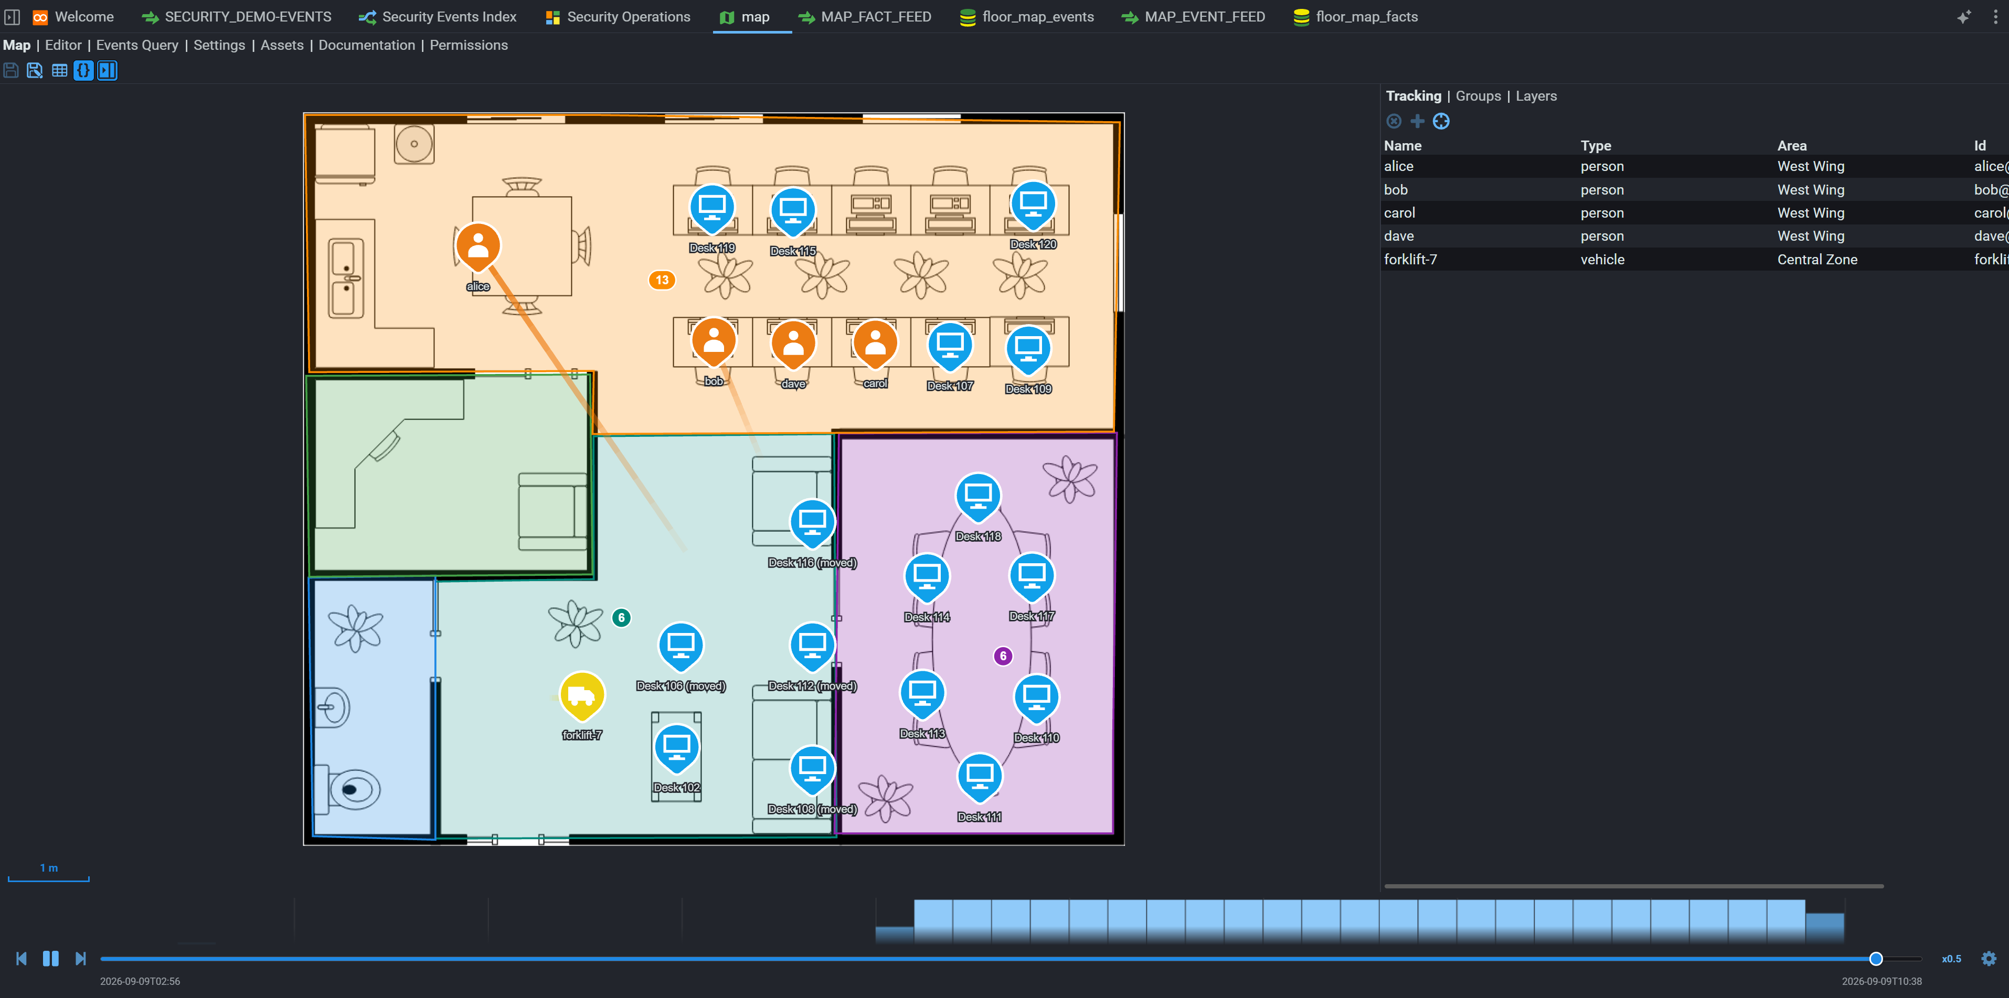Select carol person marker on map
This screenshot has width=2009, height=998.
(x=875, y=345)
